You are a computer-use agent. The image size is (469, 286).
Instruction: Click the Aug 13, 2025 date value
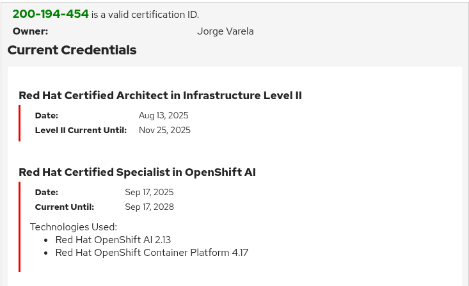[x=164, y=115]
